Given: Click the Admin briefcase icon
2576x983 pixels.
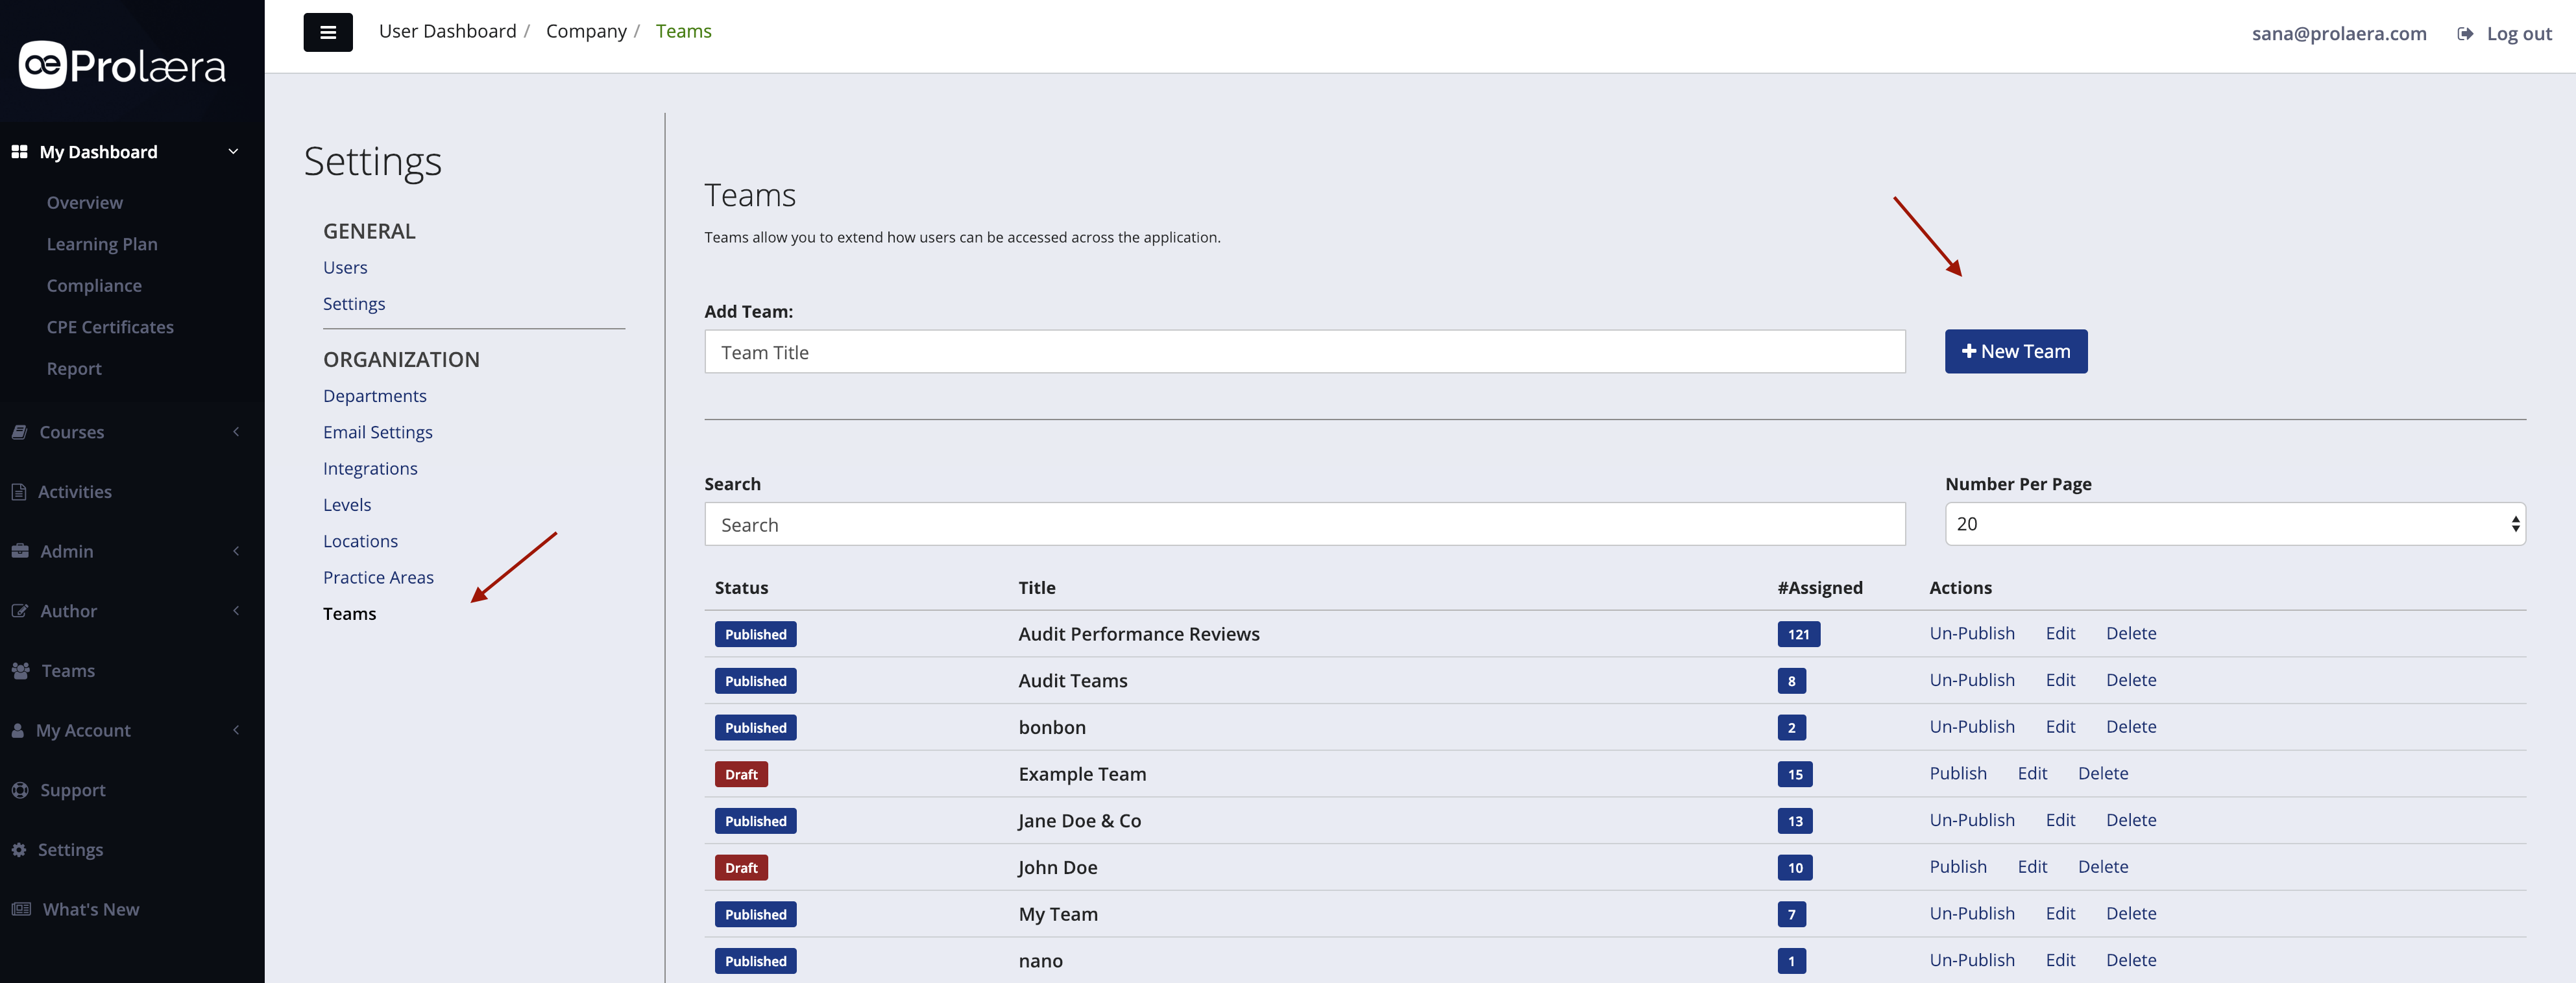Looking at the screenshot, I should click(x=20, y=551).
